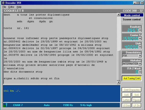Viewport: 145px width, 110px height.
Task: Open the Editor menu
Action: coord(11,7)
